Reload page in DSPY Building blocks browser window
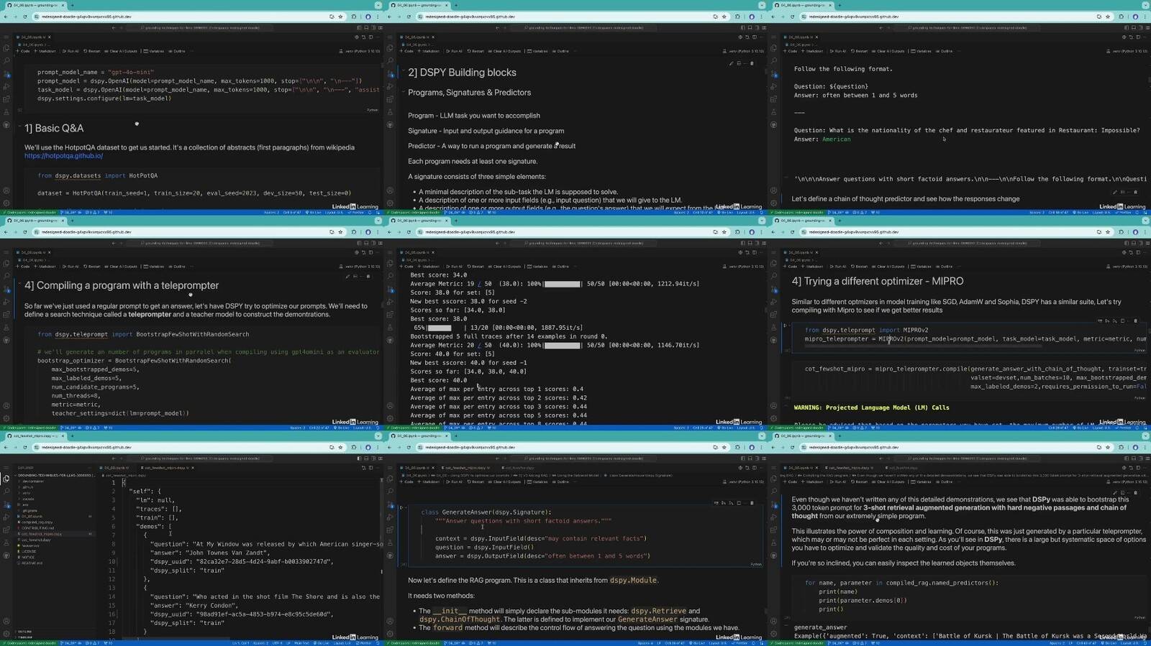Screen dimensions: 1151x646 click(x=409, y=17)
